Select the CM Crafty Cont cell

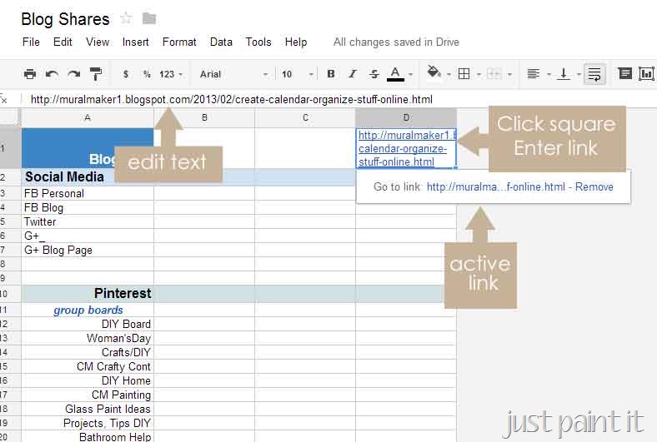tap(88, 367)
